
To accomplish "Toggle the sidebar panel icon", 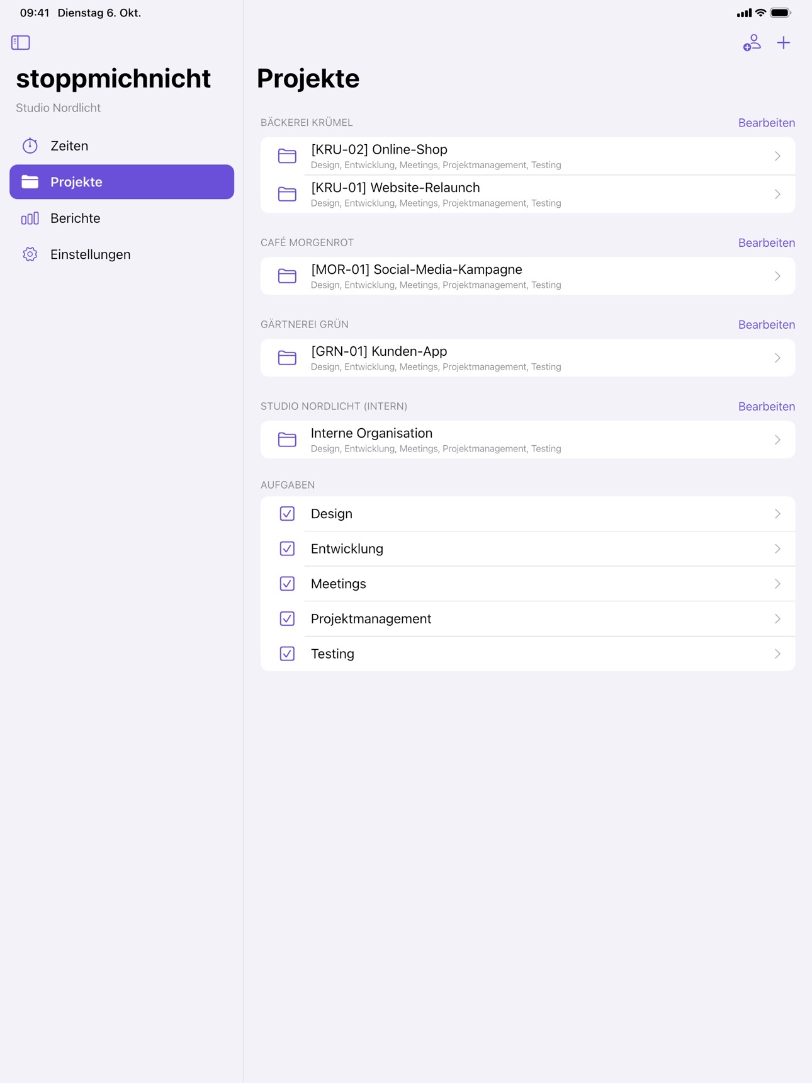I will click(x=21, y=42).
